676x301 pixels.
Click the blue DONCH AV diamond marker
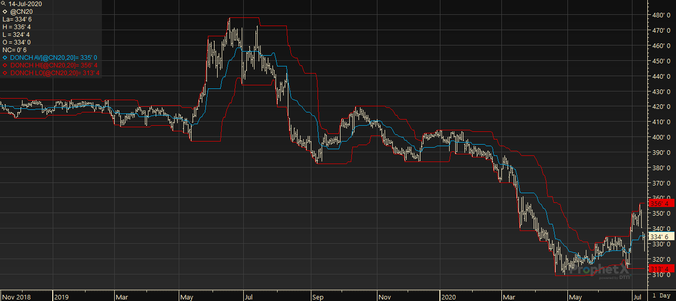(5, 58)
